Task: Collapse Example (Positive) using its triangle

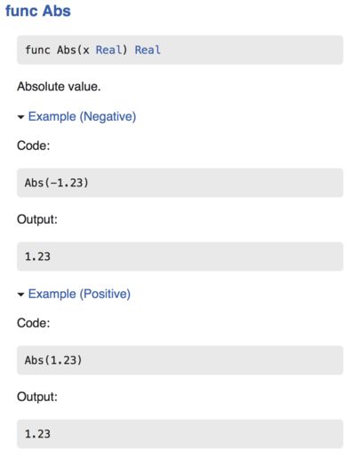Action: pyautogui.click(x=20, y=295)
